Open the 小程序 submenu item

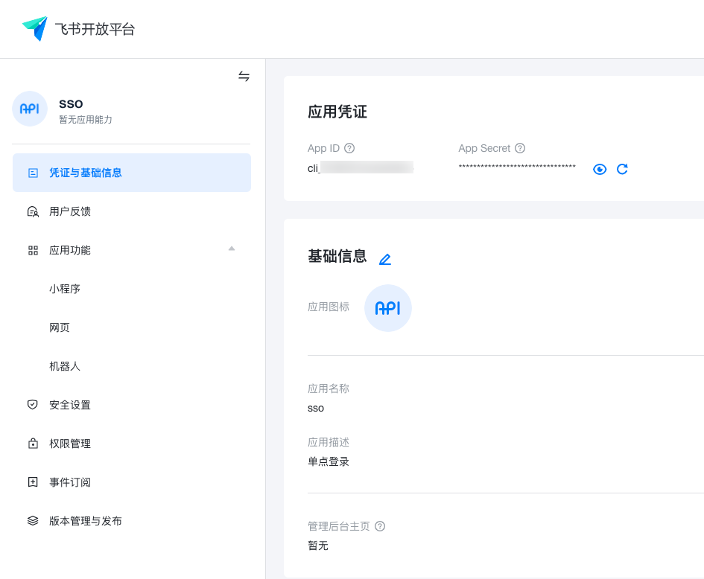(65, 289)
